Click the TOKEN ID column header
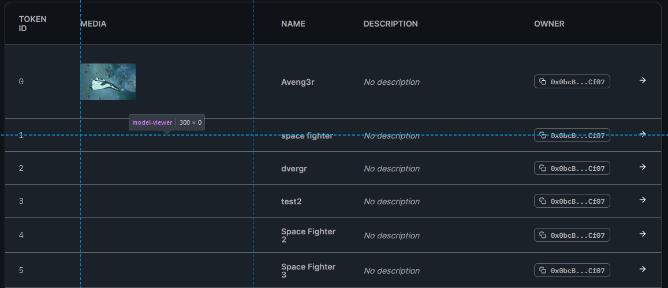 [33, 24]
